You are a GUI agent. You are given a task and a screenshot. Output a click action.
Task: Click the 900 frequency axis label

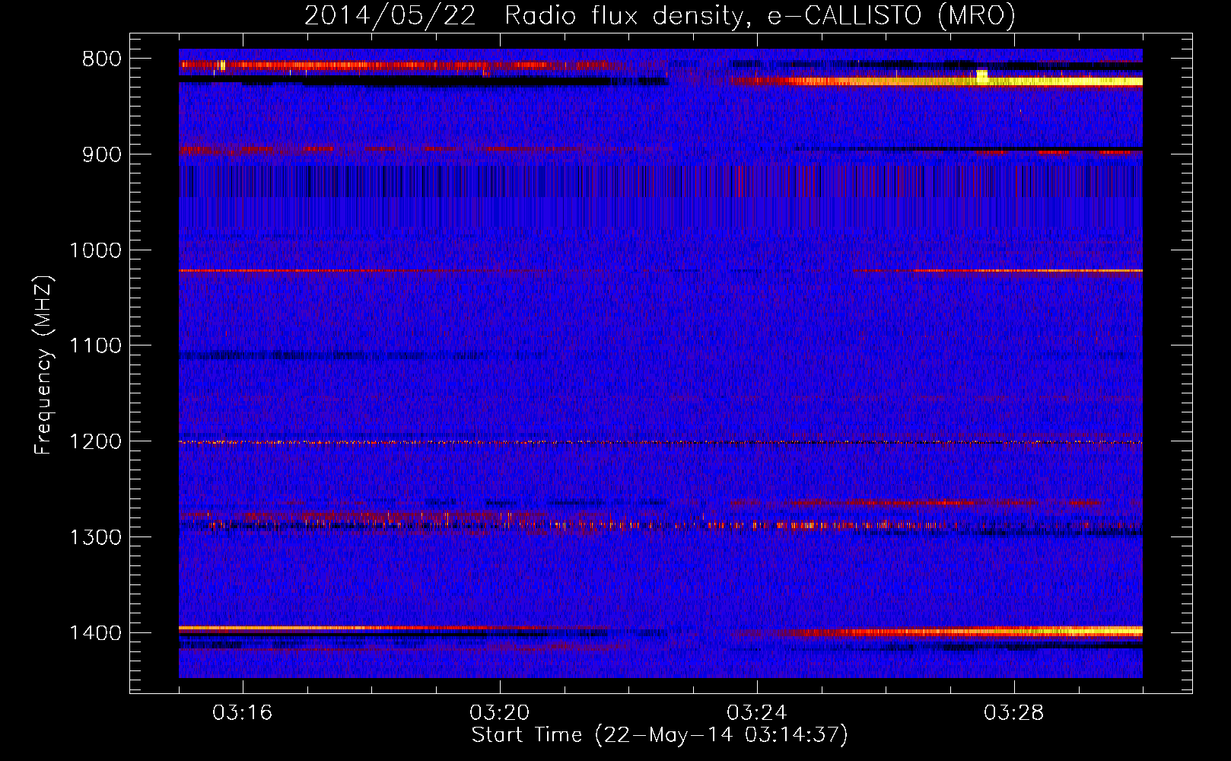point(101,154)
